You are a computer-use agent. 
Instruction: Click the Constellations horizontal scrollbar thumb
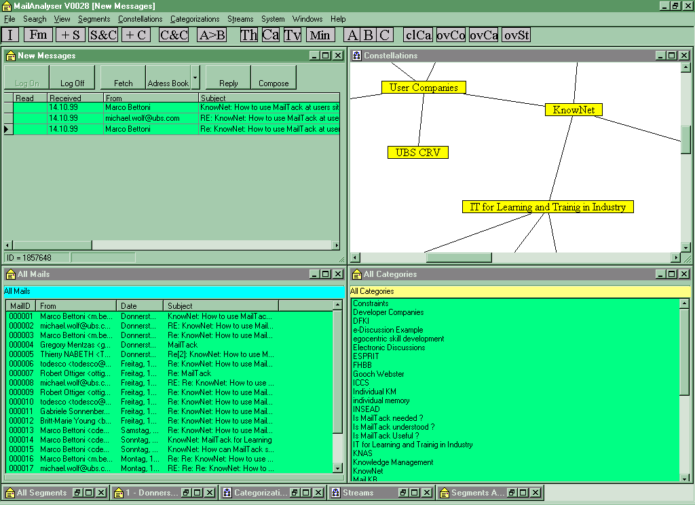tap(459, 258)
